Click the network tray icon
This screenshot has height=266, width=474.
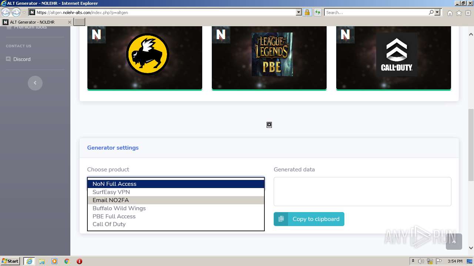430,261
